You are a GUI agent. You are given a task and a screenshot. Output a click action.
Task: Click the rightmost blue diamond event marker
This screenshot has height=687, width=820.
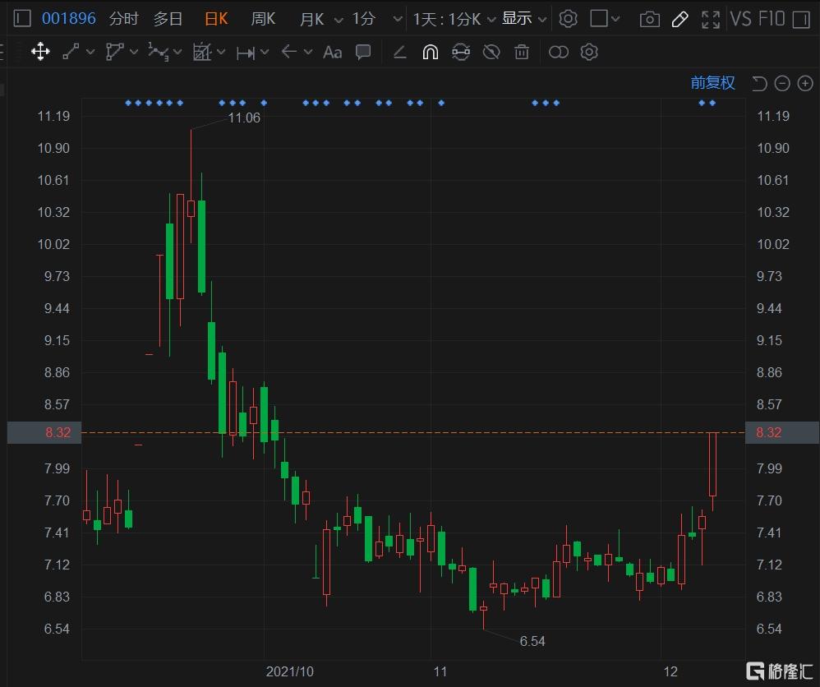[712, 103]
